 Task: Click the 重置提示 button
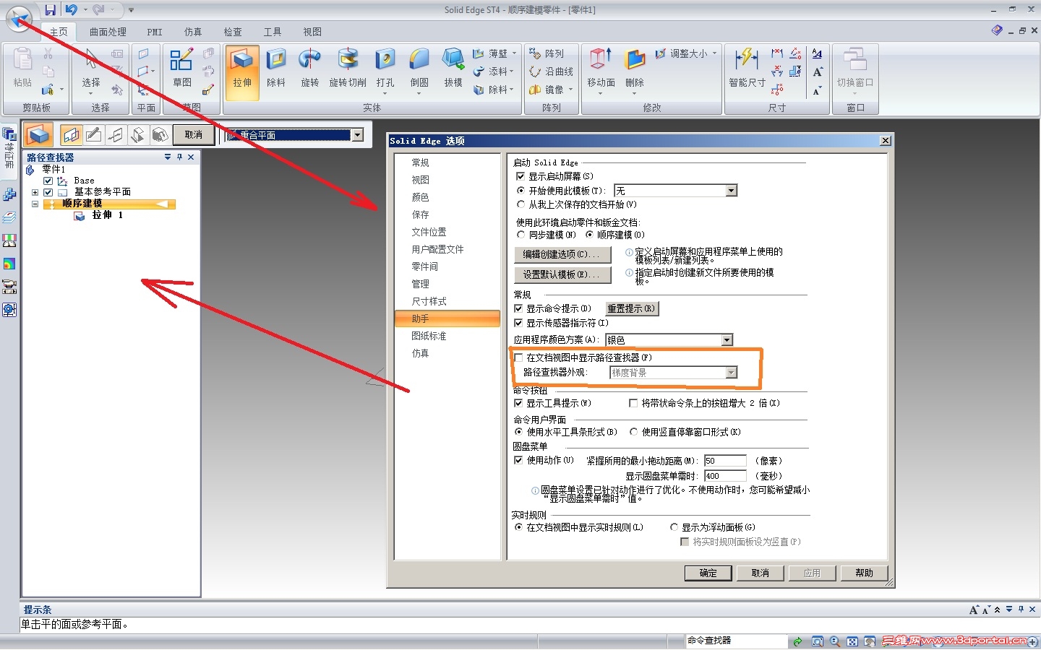[x=632, y=308]
